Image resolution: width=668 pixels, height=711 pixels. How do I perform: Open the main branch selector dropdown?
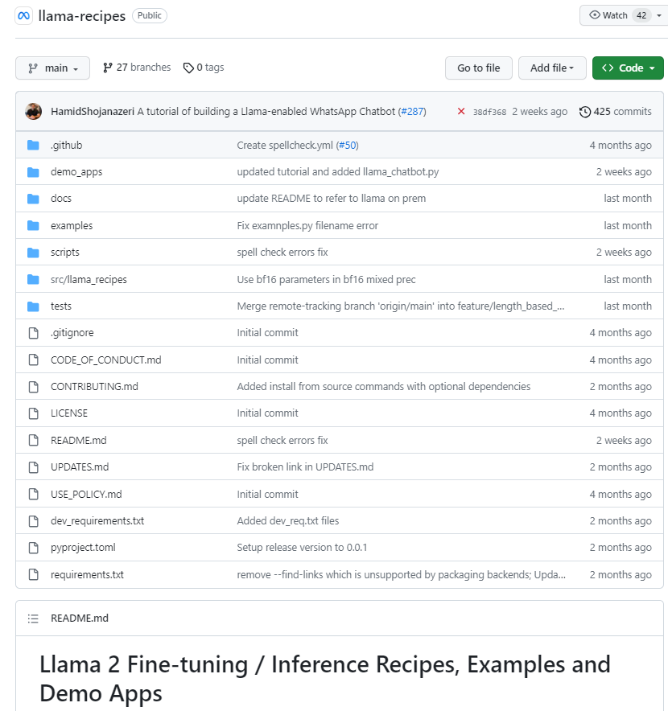click(x=52, y=68)
